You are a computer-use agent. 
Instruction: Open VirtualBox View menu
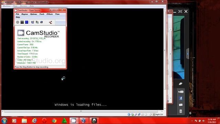15,6
